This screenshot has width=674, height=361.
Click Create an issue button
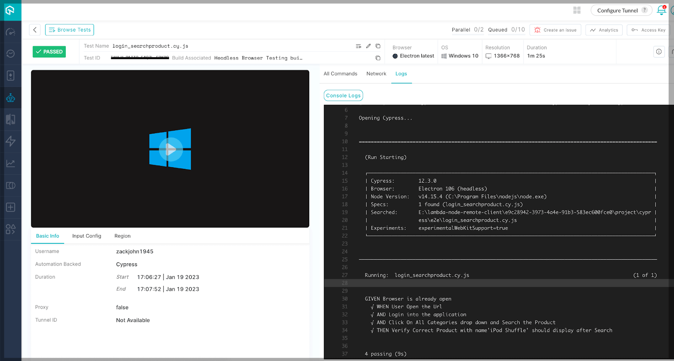tap(555, 30)
